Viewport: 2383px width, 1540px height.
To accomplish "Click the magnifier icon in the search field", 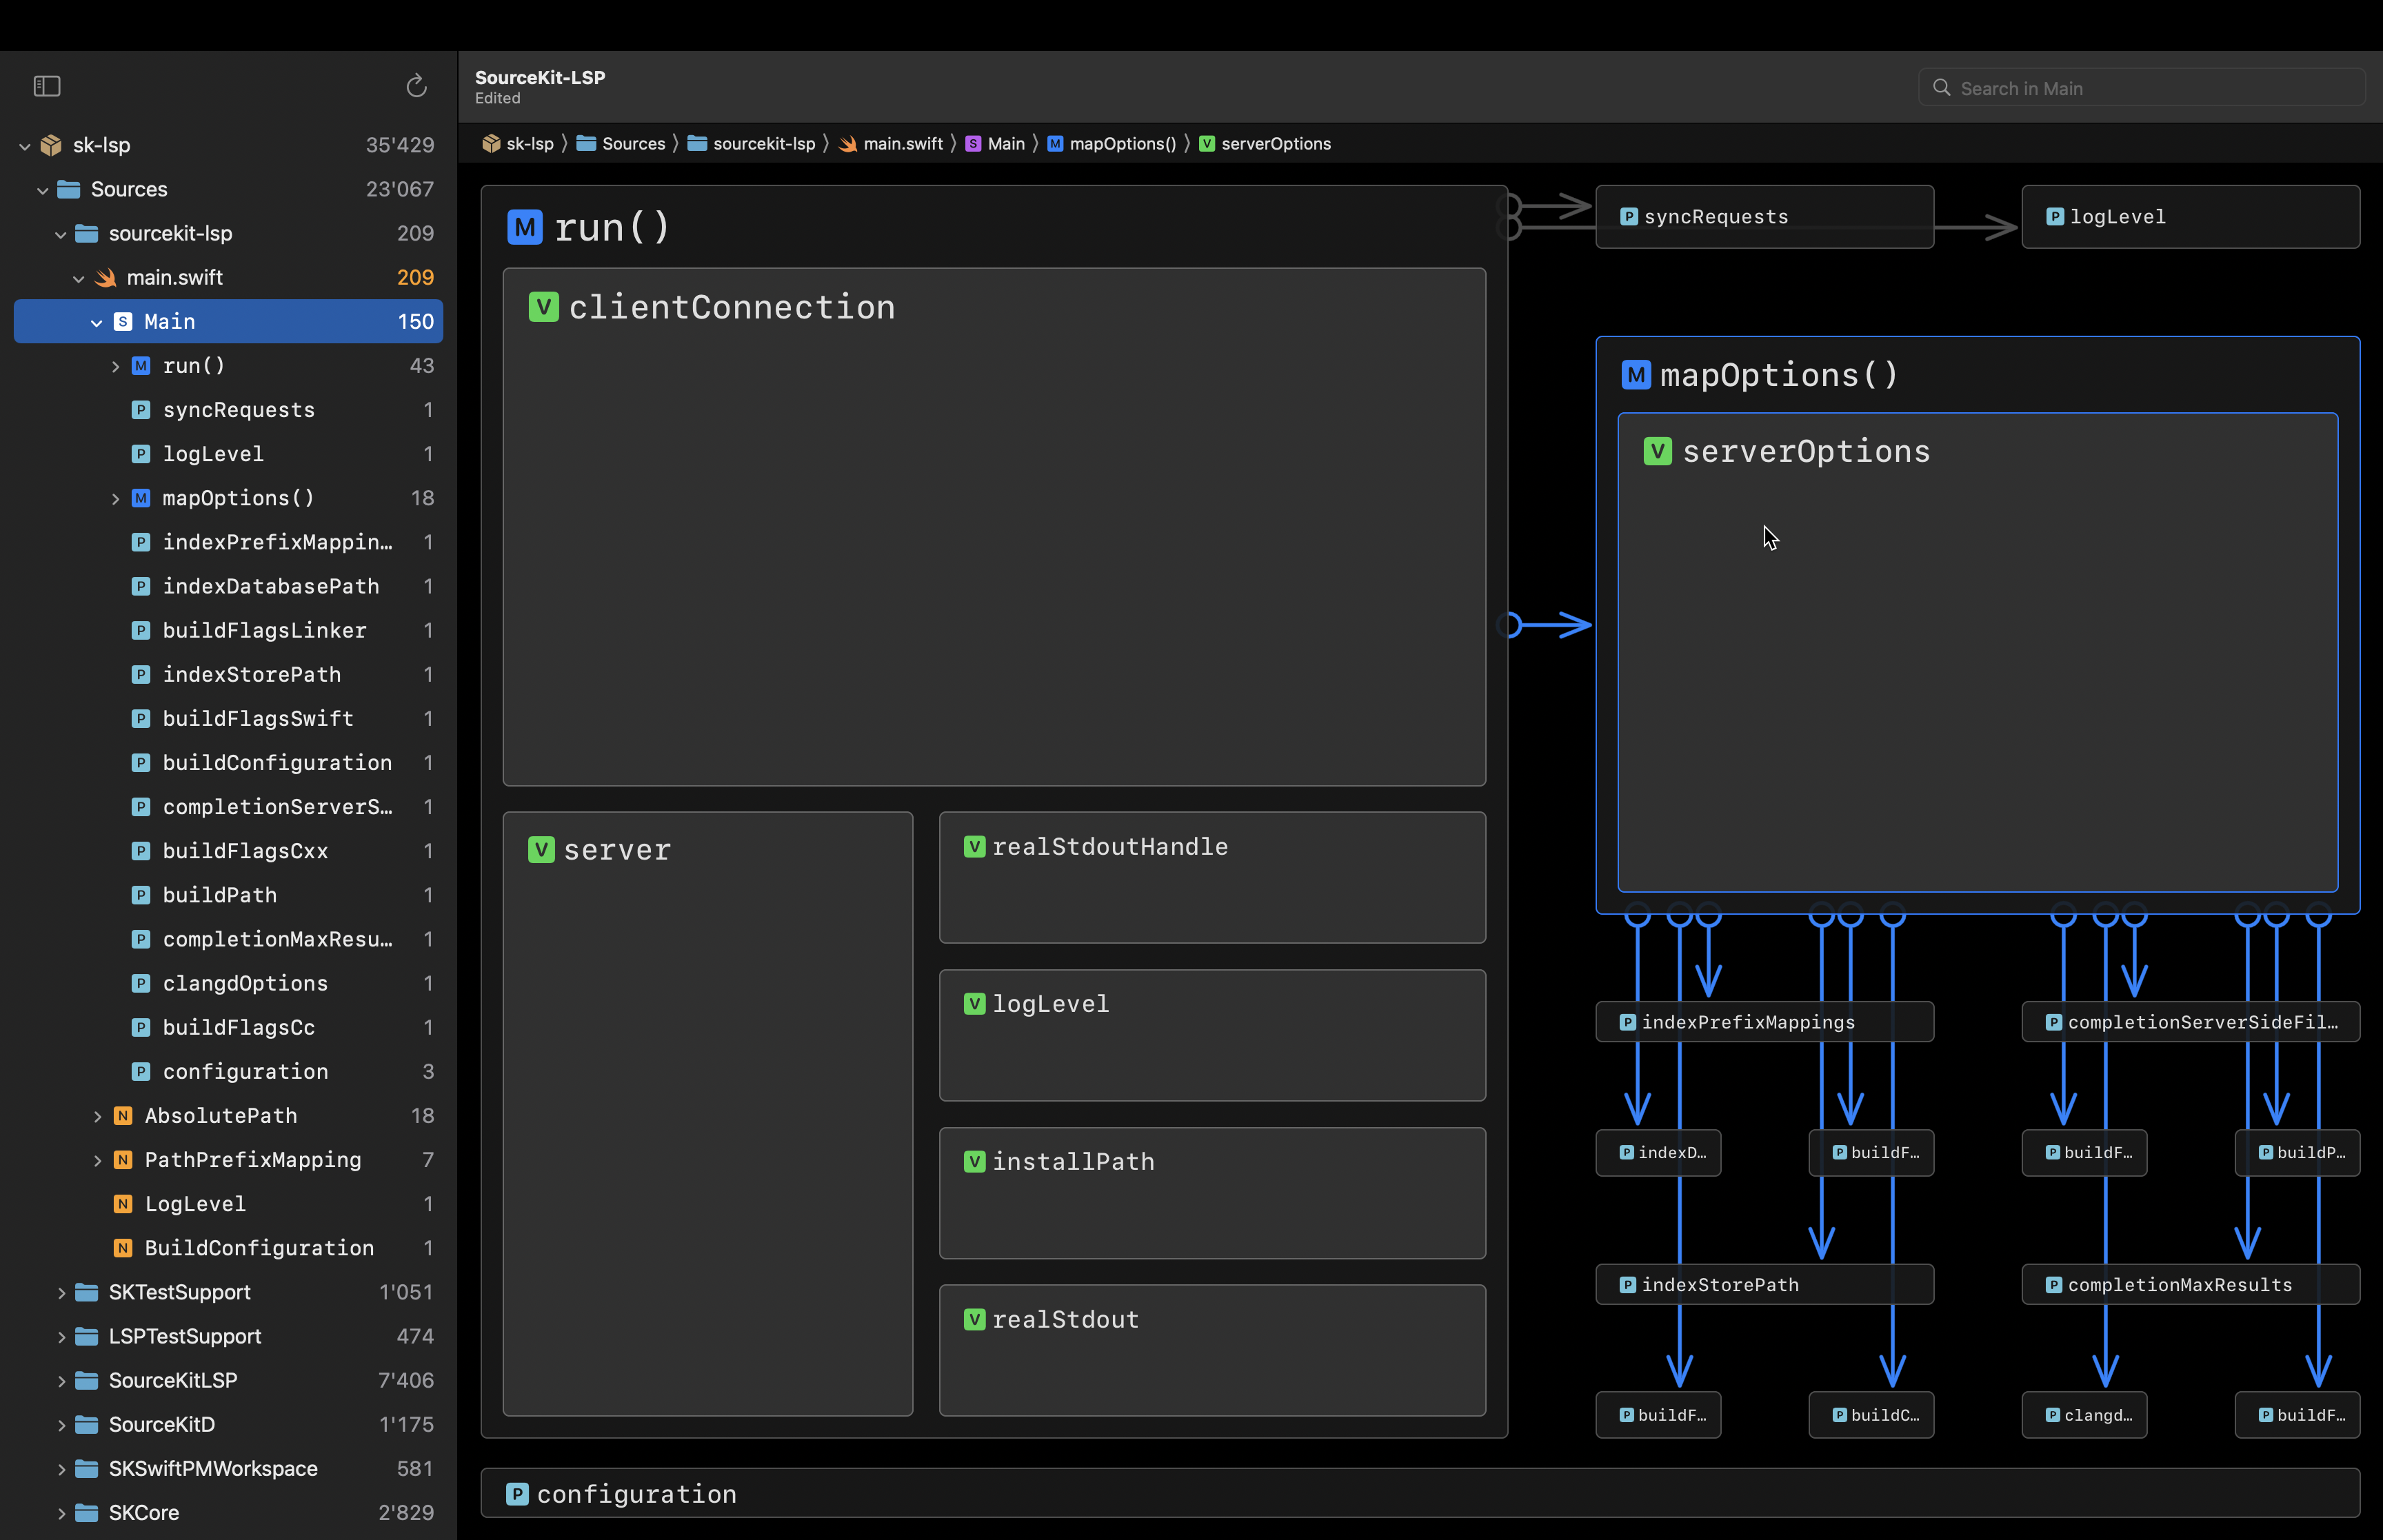I will click(1941, 88).
